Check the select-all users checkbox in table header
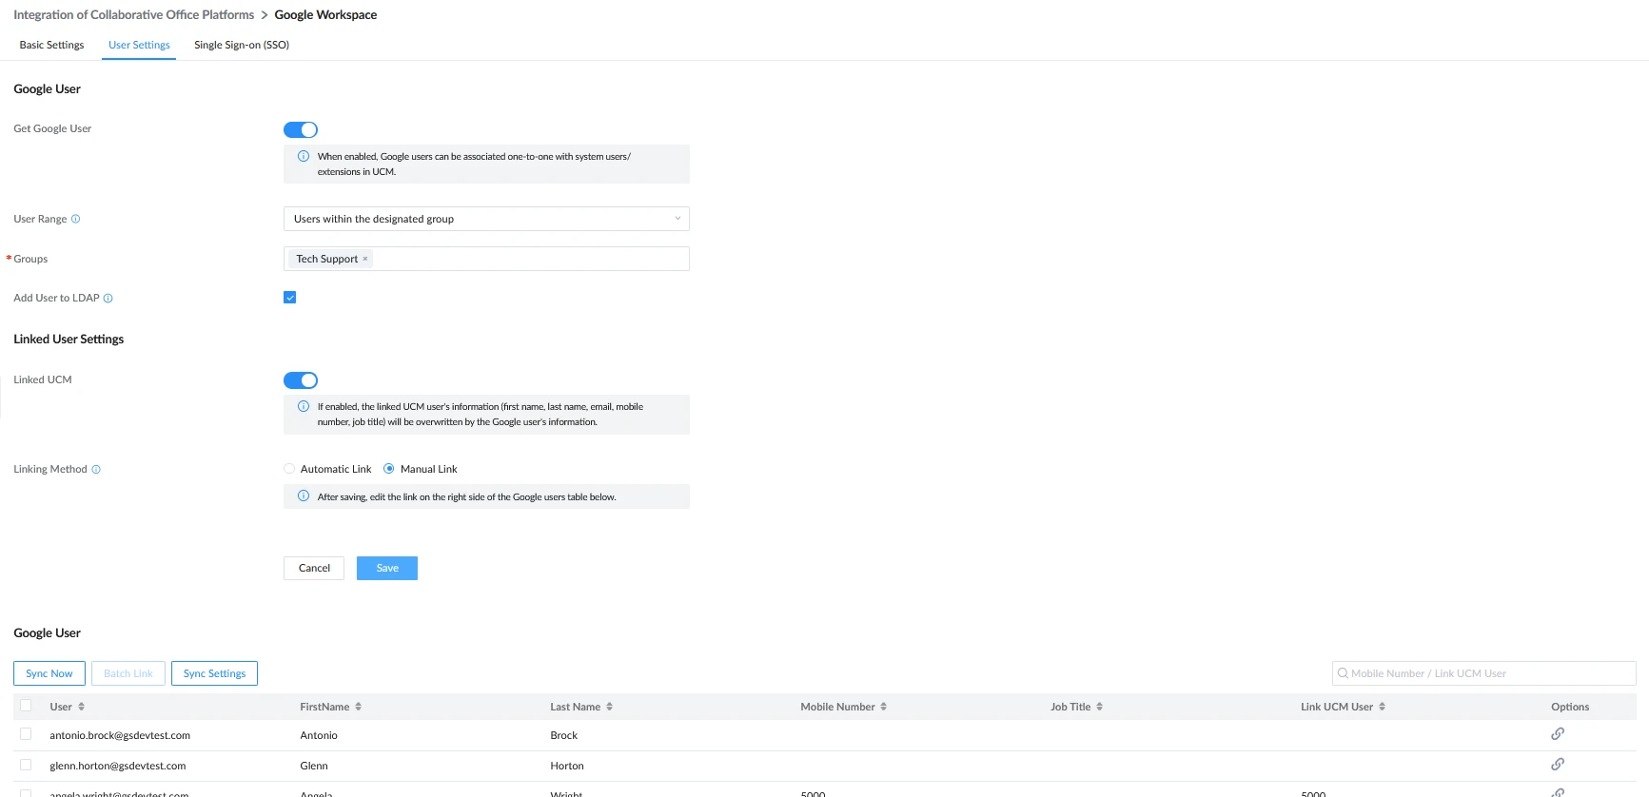Image resolution: width=1649 pixels, height=797 pixels. pyautogui.click(x=26, y=706)
